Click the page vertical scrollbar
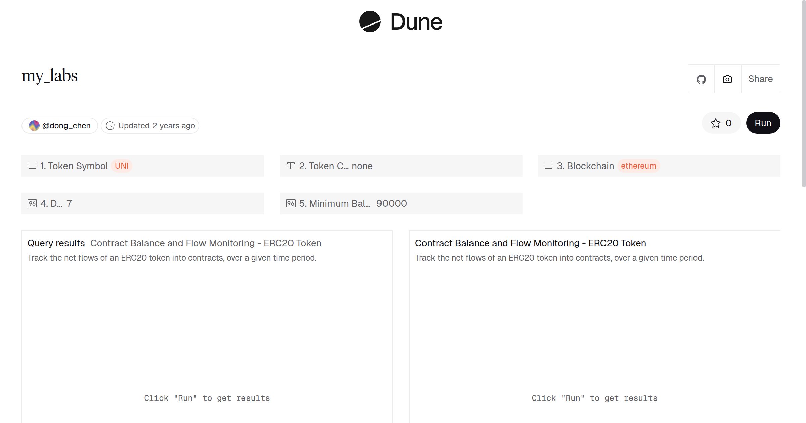 tap(803, 94)
